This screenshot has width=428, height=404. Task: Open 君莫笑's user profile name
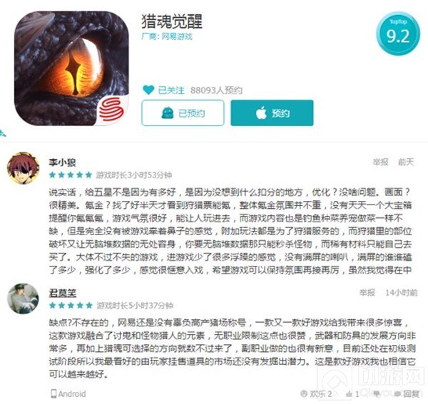pos(63,293)
